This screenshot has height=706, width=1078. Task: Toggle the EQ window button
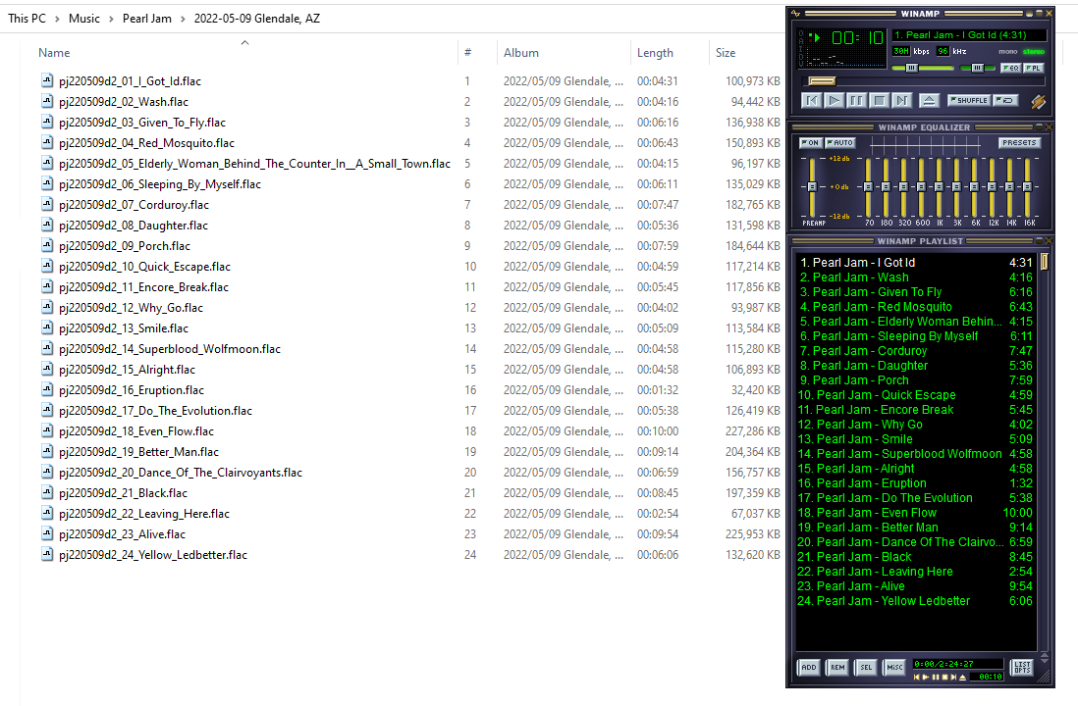1010,68
